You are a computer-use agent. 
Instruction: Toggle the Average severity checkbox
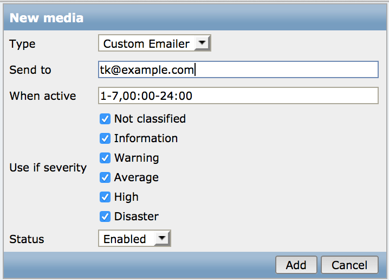(105, 177)
